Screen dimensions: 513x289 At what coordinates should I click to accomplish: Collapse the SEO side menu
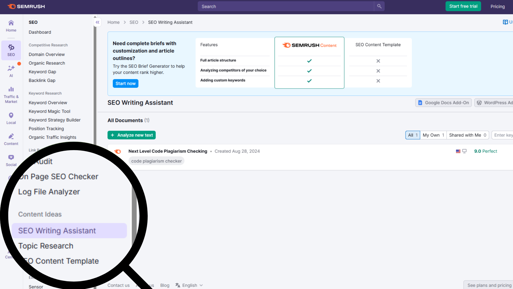[98, 22]
